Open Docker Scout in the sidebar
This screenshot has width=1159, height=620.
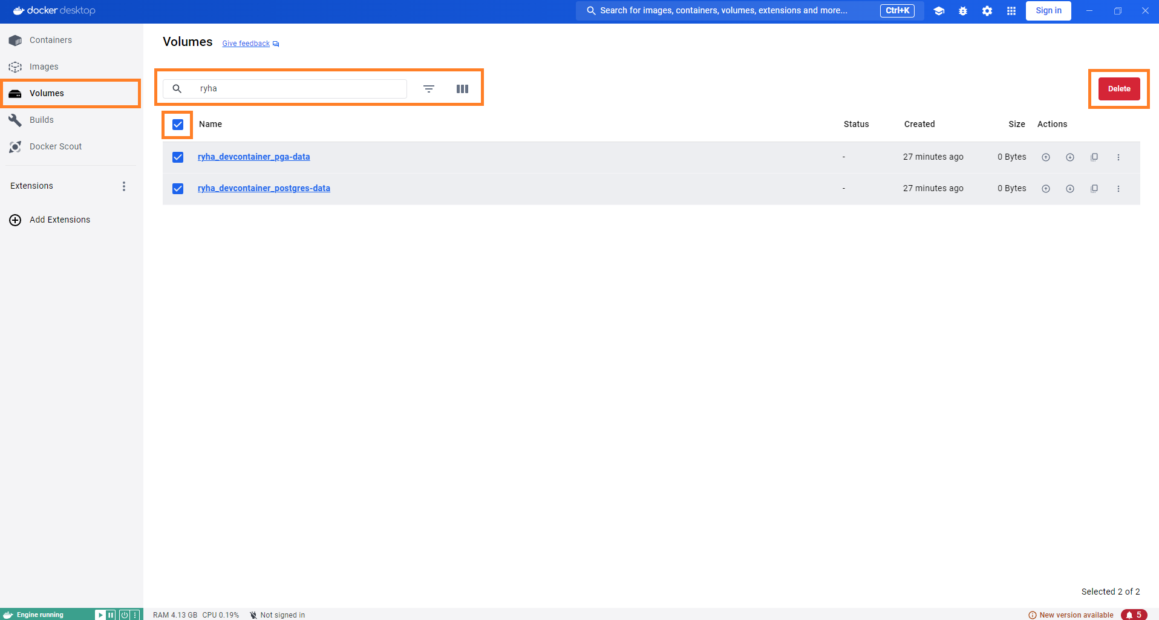click(x=71, y=146)
